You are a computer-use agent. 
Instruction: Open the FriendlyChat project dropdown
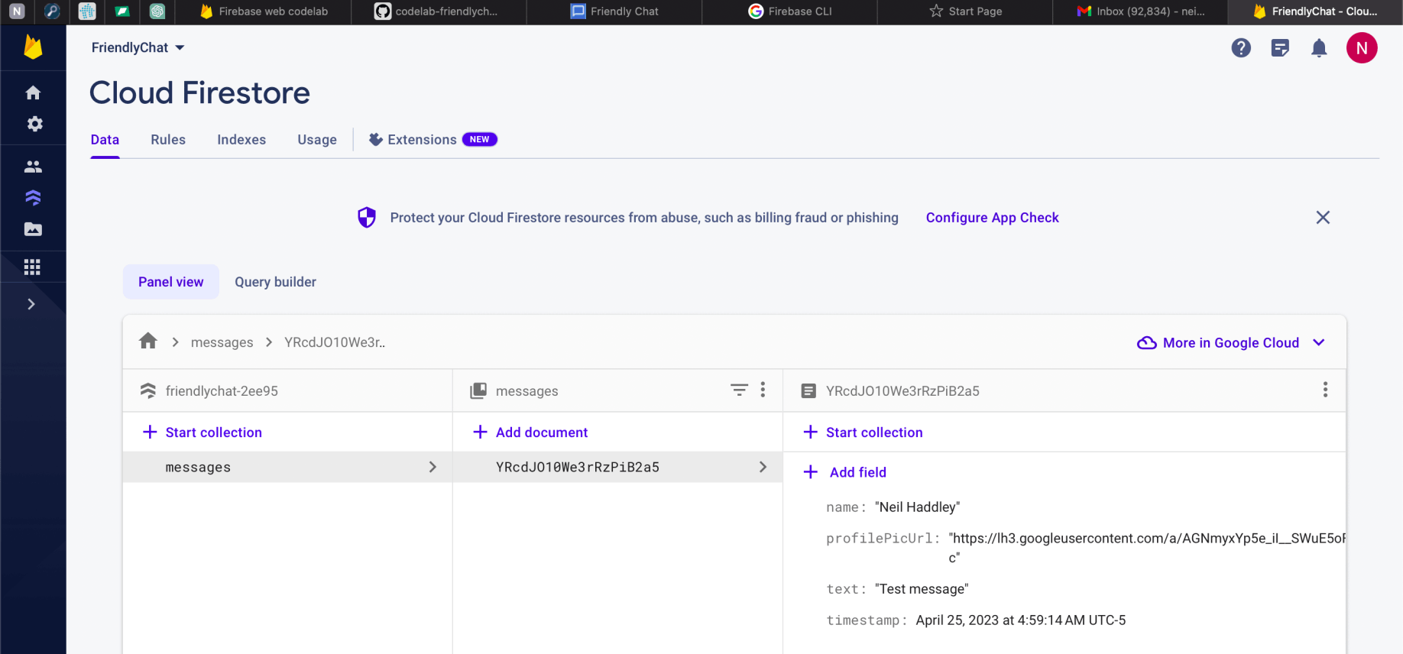138,47
